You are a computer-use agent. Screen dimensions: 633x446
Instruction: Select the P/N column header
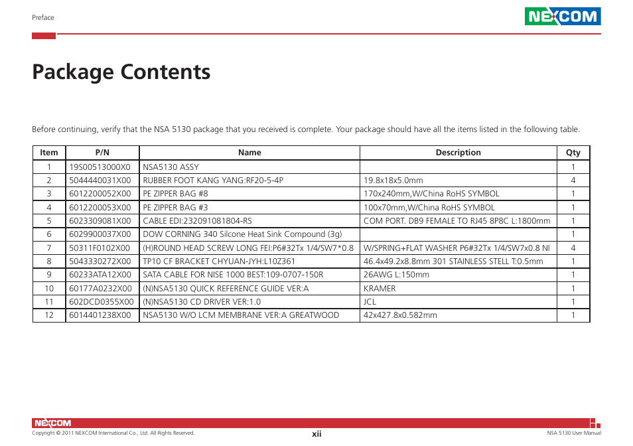point(102,153)
